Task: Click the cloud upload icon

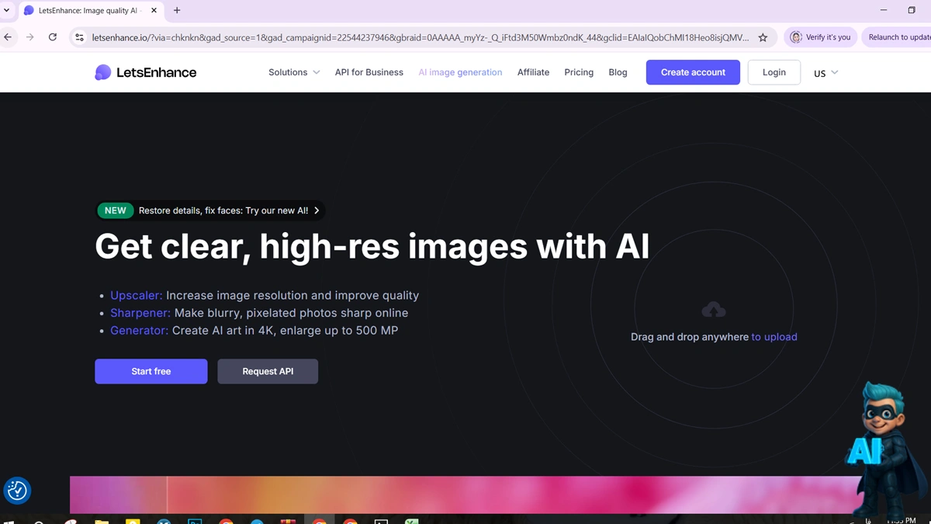Action: (714, 310)
